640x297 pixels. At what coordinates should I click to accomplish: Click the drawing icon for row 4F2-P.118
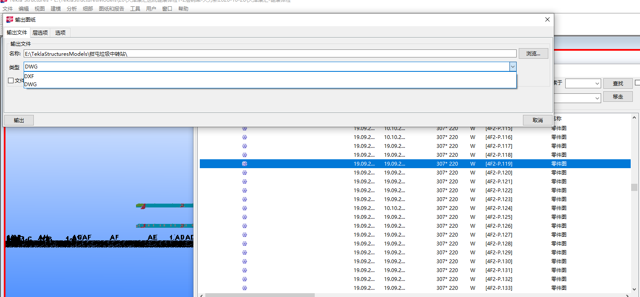point(244,155)
